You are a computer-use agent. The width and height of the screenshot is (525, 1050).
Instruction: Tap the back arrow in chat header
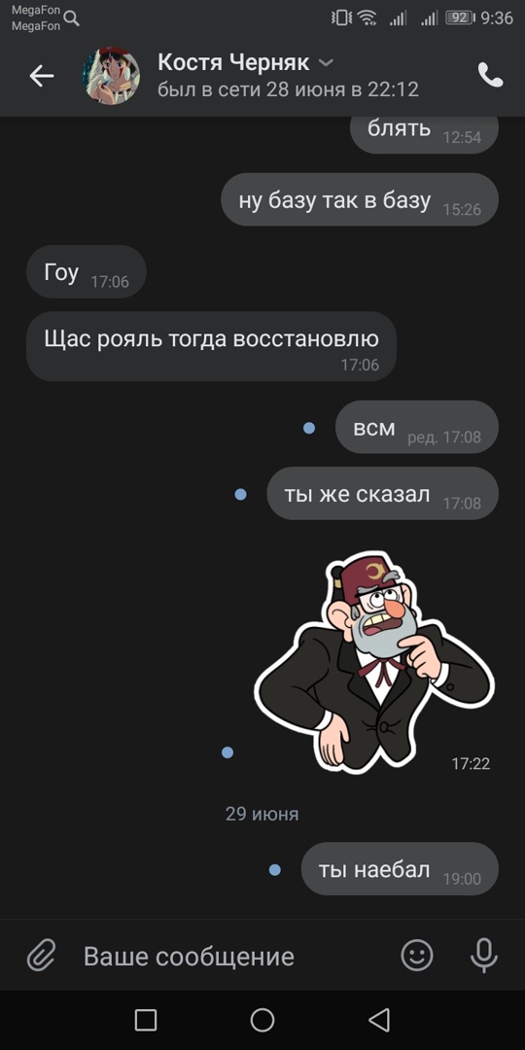click(42, 77)
